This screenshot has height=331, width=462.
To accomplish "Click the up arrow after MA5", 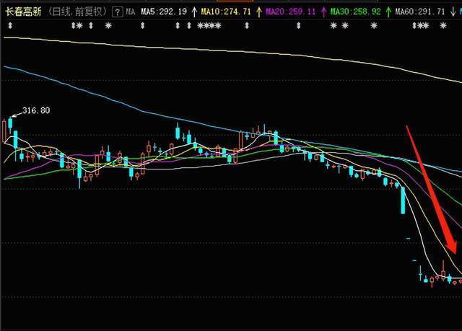I will [194, 12].
